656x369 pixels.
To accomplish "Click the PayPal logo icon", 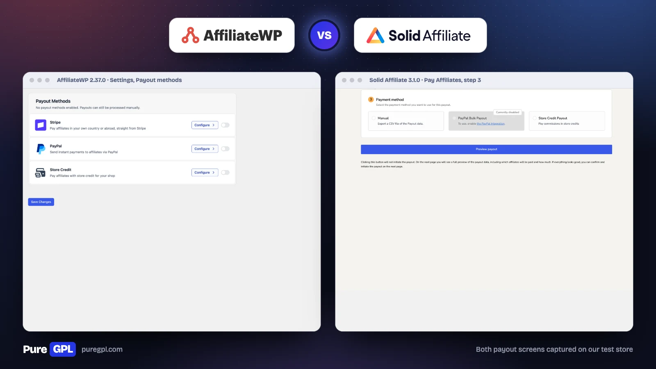I will (x=41, y=149).
